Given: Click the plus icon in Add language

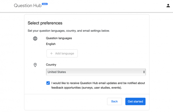Looking at the screenshot, I should point(51,53).
